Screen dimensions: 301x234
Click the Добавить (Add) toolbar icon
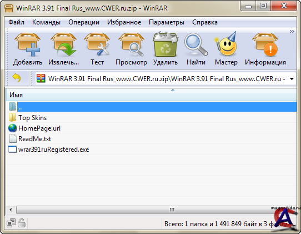point(28,44)
